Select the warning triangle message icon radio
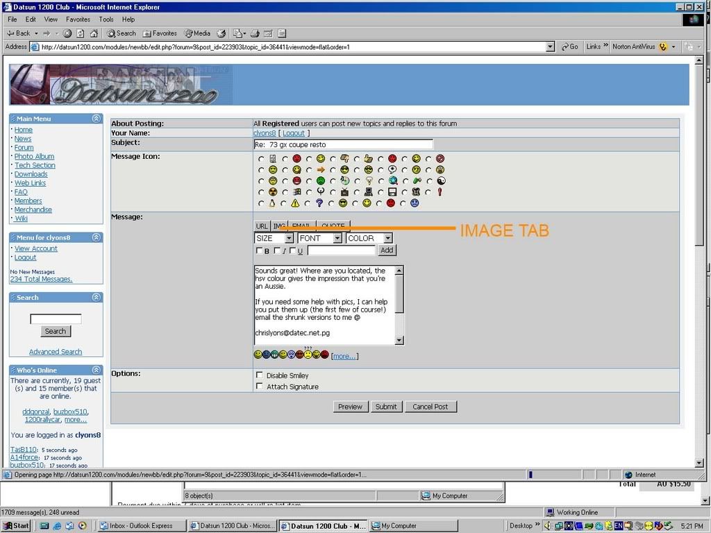This screenshot has width=711, height=533. 285,203
